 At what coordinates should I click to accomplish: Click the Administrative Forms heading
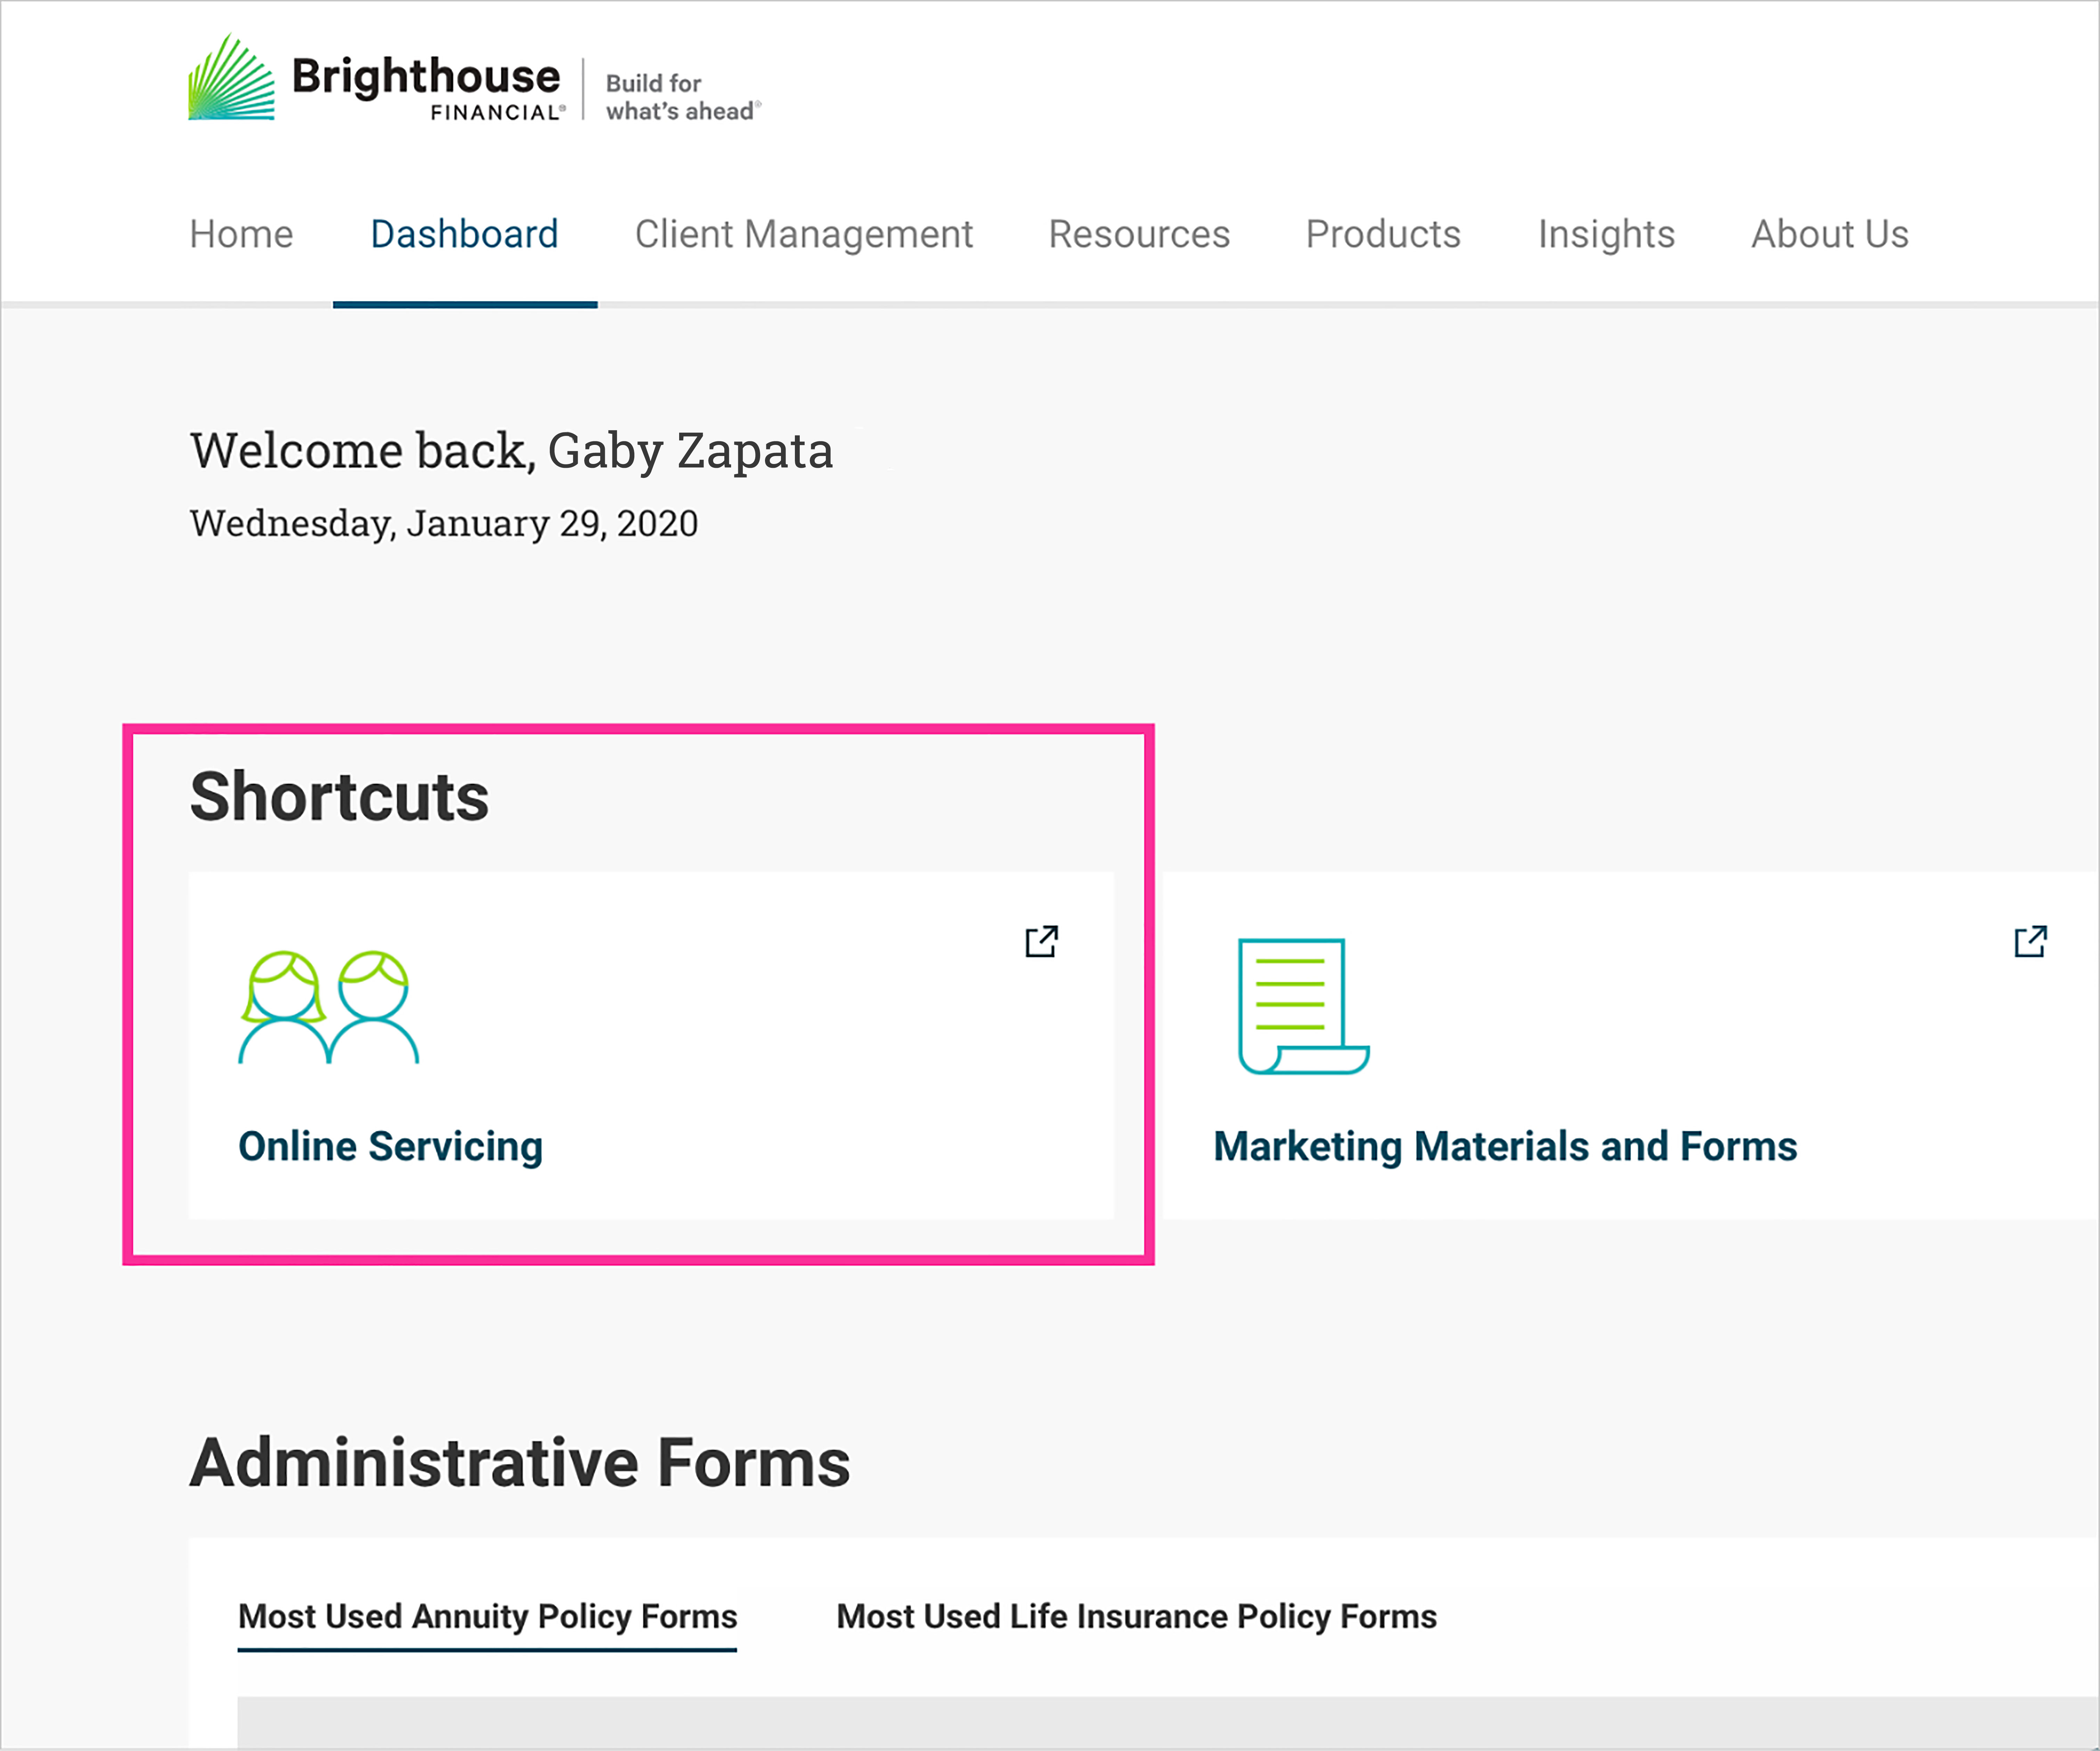click(519, 1463)
